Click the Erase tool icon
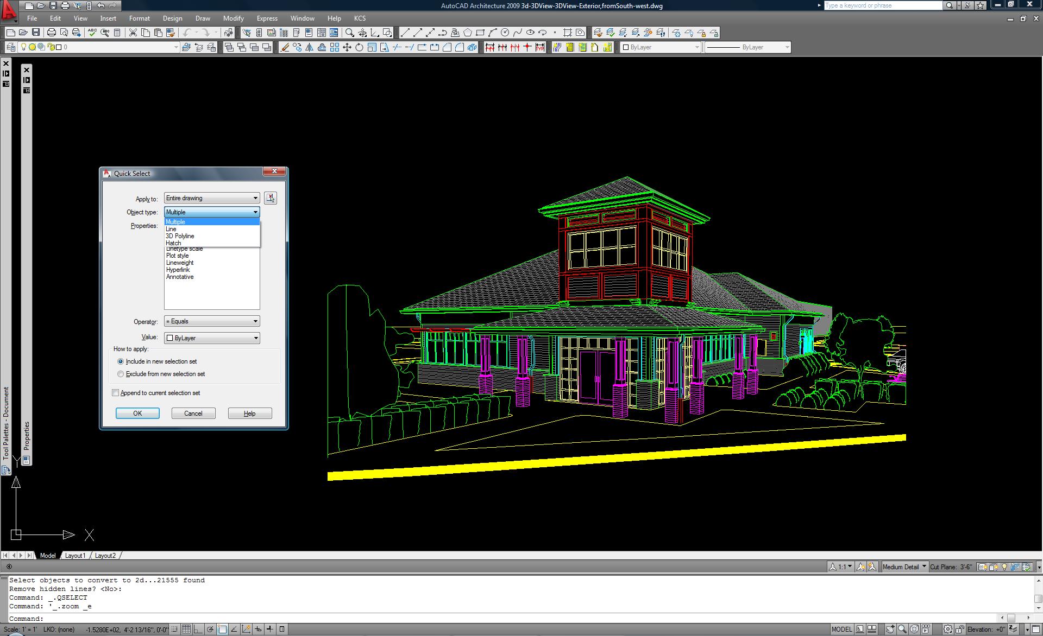Image resolution: width=1043 pixels, height=636 pixels. pyautogui.click(x=285, y=47)
